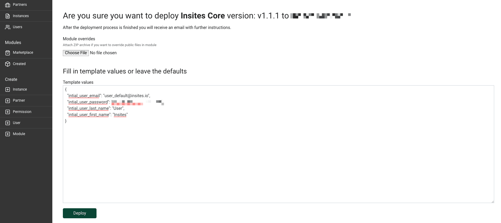Click the green Deploy button
501x223 pixels.
[x=80, y=213]
